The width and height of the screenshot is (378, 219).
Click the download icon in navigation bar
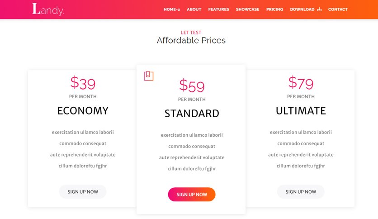point(319,10)
